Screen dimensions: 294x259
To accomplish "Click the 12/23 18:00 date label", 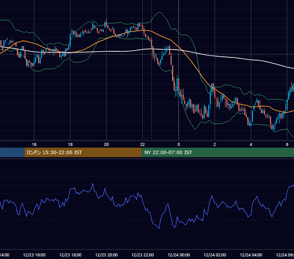I will pos(70,255).
